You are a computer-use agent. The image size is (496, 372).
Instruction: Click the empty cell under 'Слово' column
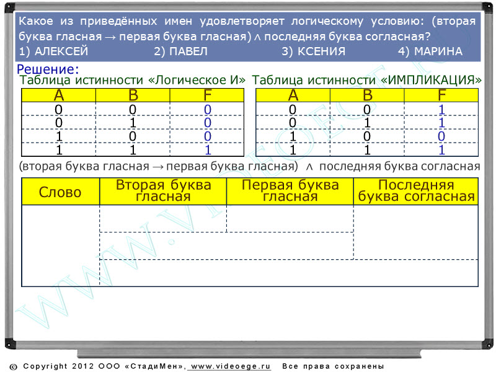pos(61,246)
